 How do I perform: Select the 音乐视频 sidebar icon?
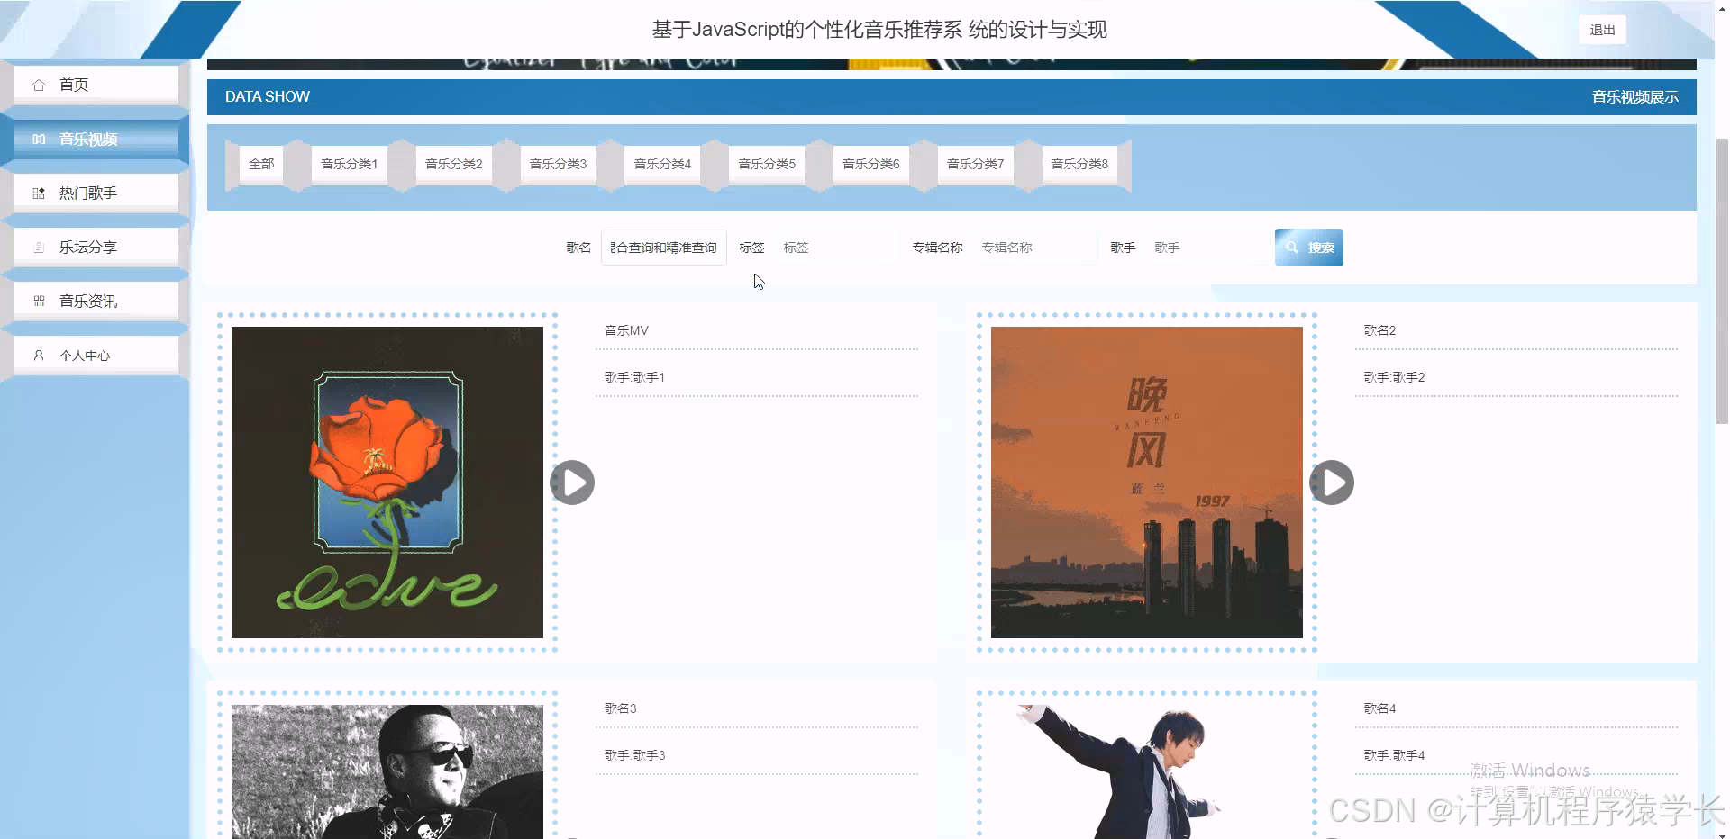(x=38, y=140)
